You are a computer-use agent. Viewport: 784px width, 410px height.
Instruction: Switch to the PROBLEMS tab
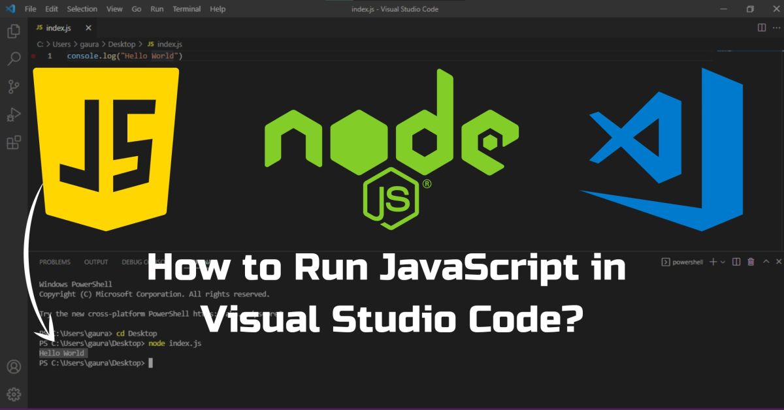pyautogui.click(x=57, y=261)
